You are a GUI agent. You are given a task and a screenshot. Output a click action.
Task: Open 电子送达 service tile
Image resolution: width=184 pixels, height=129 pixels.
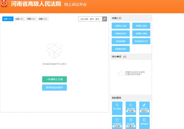tap(144, 108)
